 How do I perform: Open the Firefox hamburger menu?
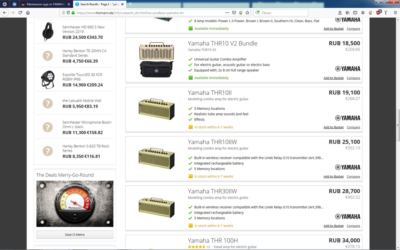395,13
